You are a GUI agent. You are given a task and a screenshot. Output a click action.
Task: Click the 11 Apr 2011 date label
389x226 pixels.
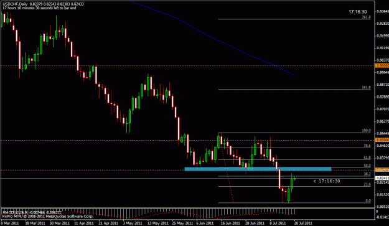click(84, 223)
